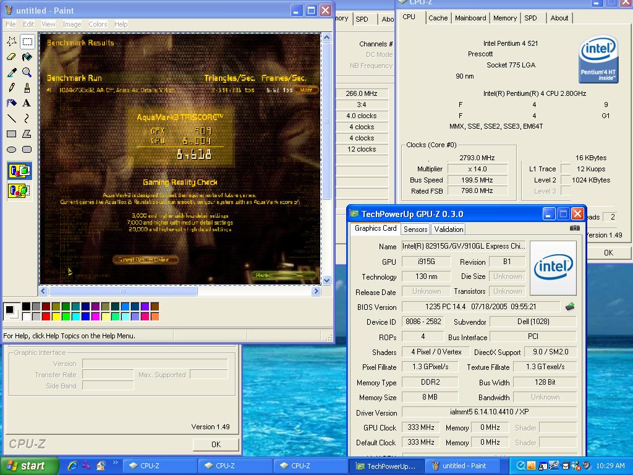Enable opaque selection mode option
The height and width of the screenshot is (475, 633).
19,171
